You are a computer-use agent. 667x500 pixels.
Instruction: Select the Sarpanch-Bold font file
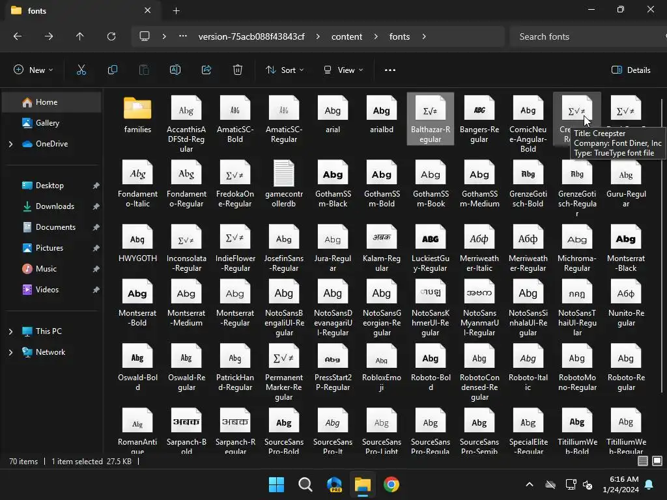186,430
